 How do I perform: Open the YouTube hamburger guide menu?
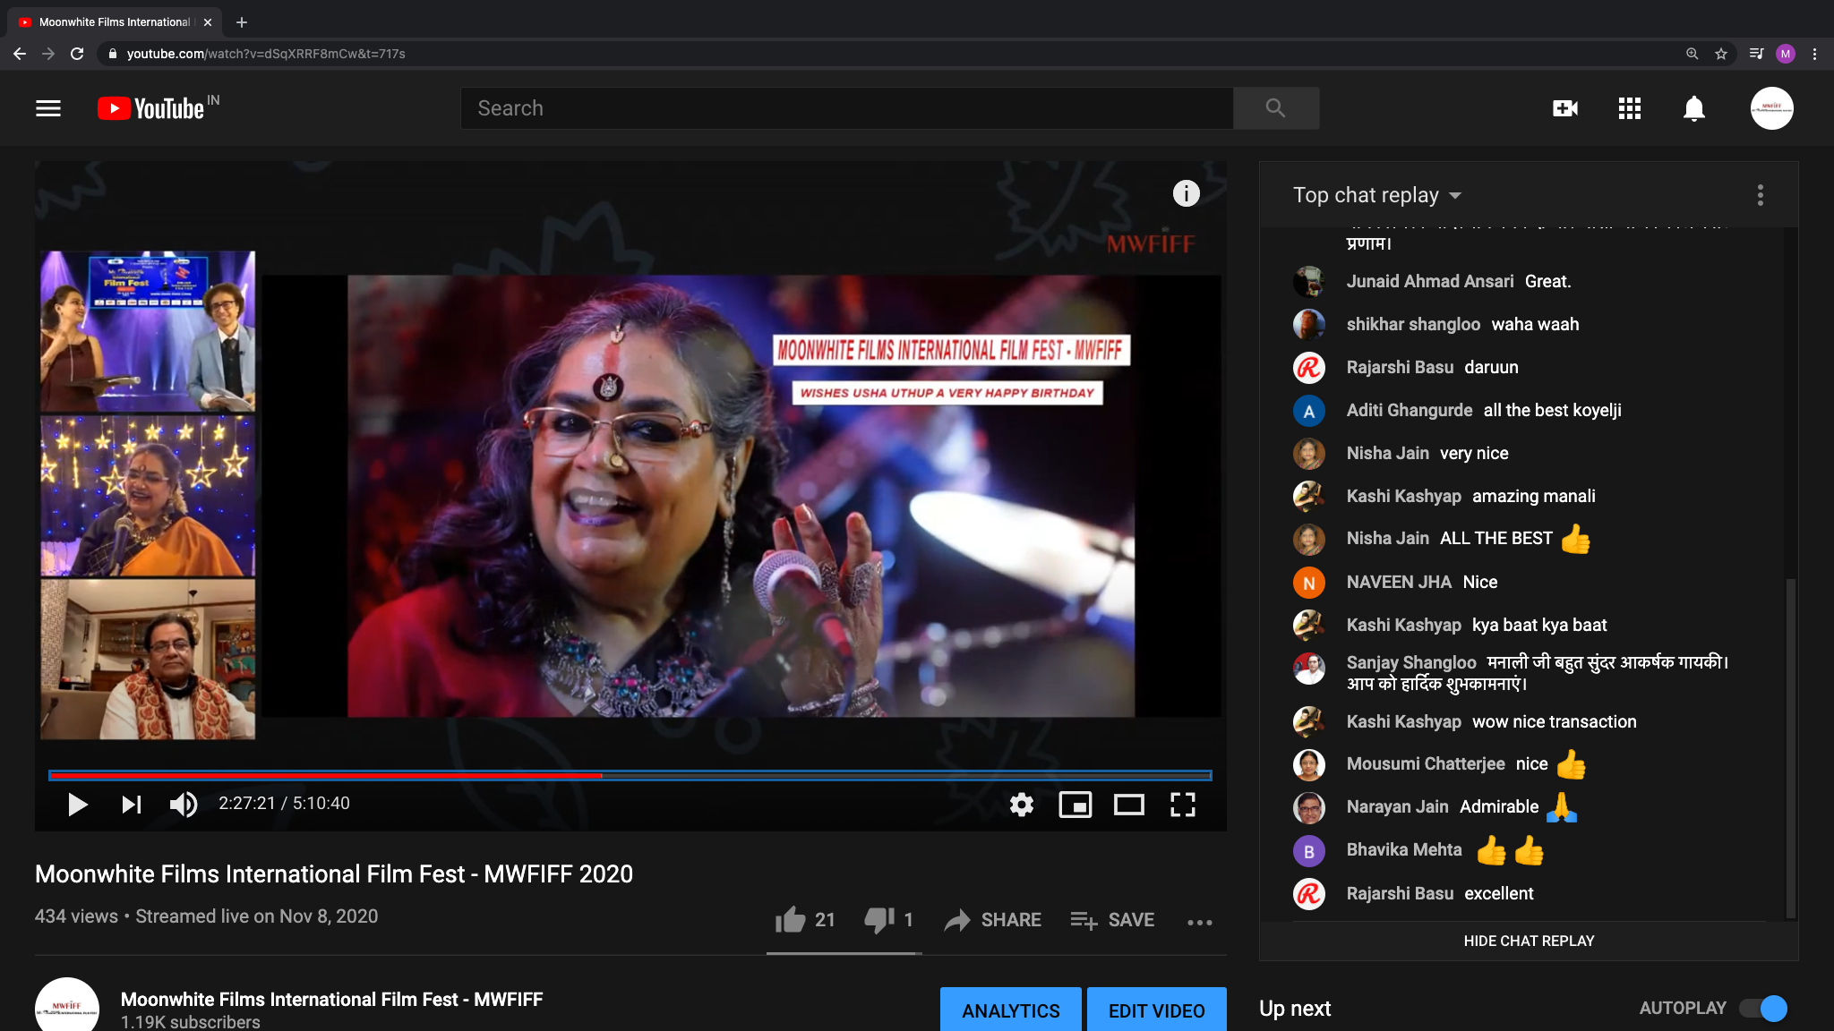(x=48, y=108)
